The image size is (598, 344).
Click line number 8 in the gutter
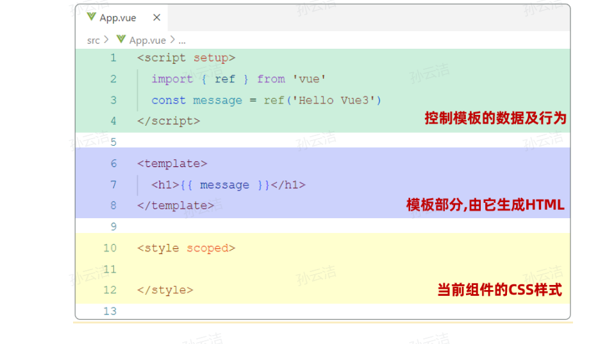pyautogui.click(x=113, y=205)
